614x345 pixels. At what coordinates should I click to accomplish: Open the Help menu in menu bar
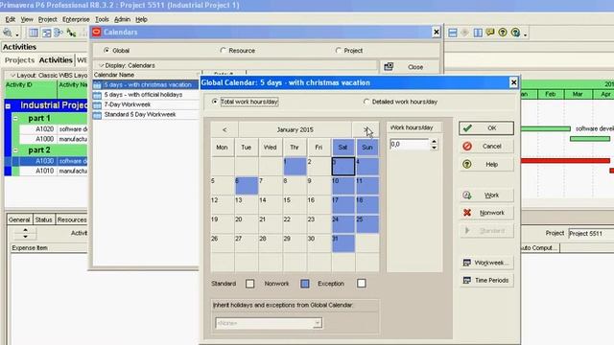point(141,19)
